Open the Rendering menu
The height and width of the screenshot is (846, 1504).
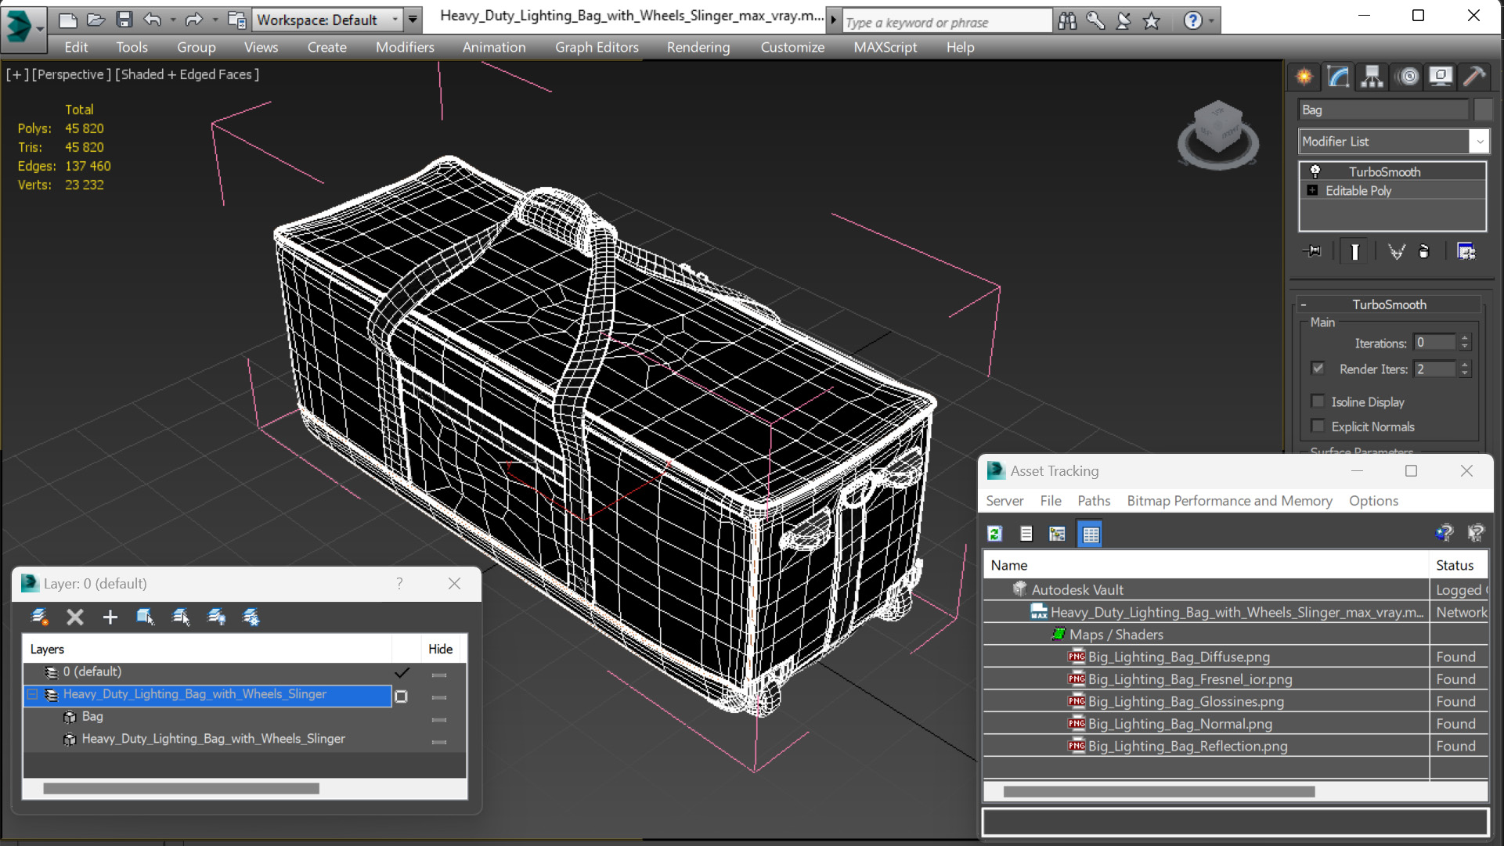(698, 47)
